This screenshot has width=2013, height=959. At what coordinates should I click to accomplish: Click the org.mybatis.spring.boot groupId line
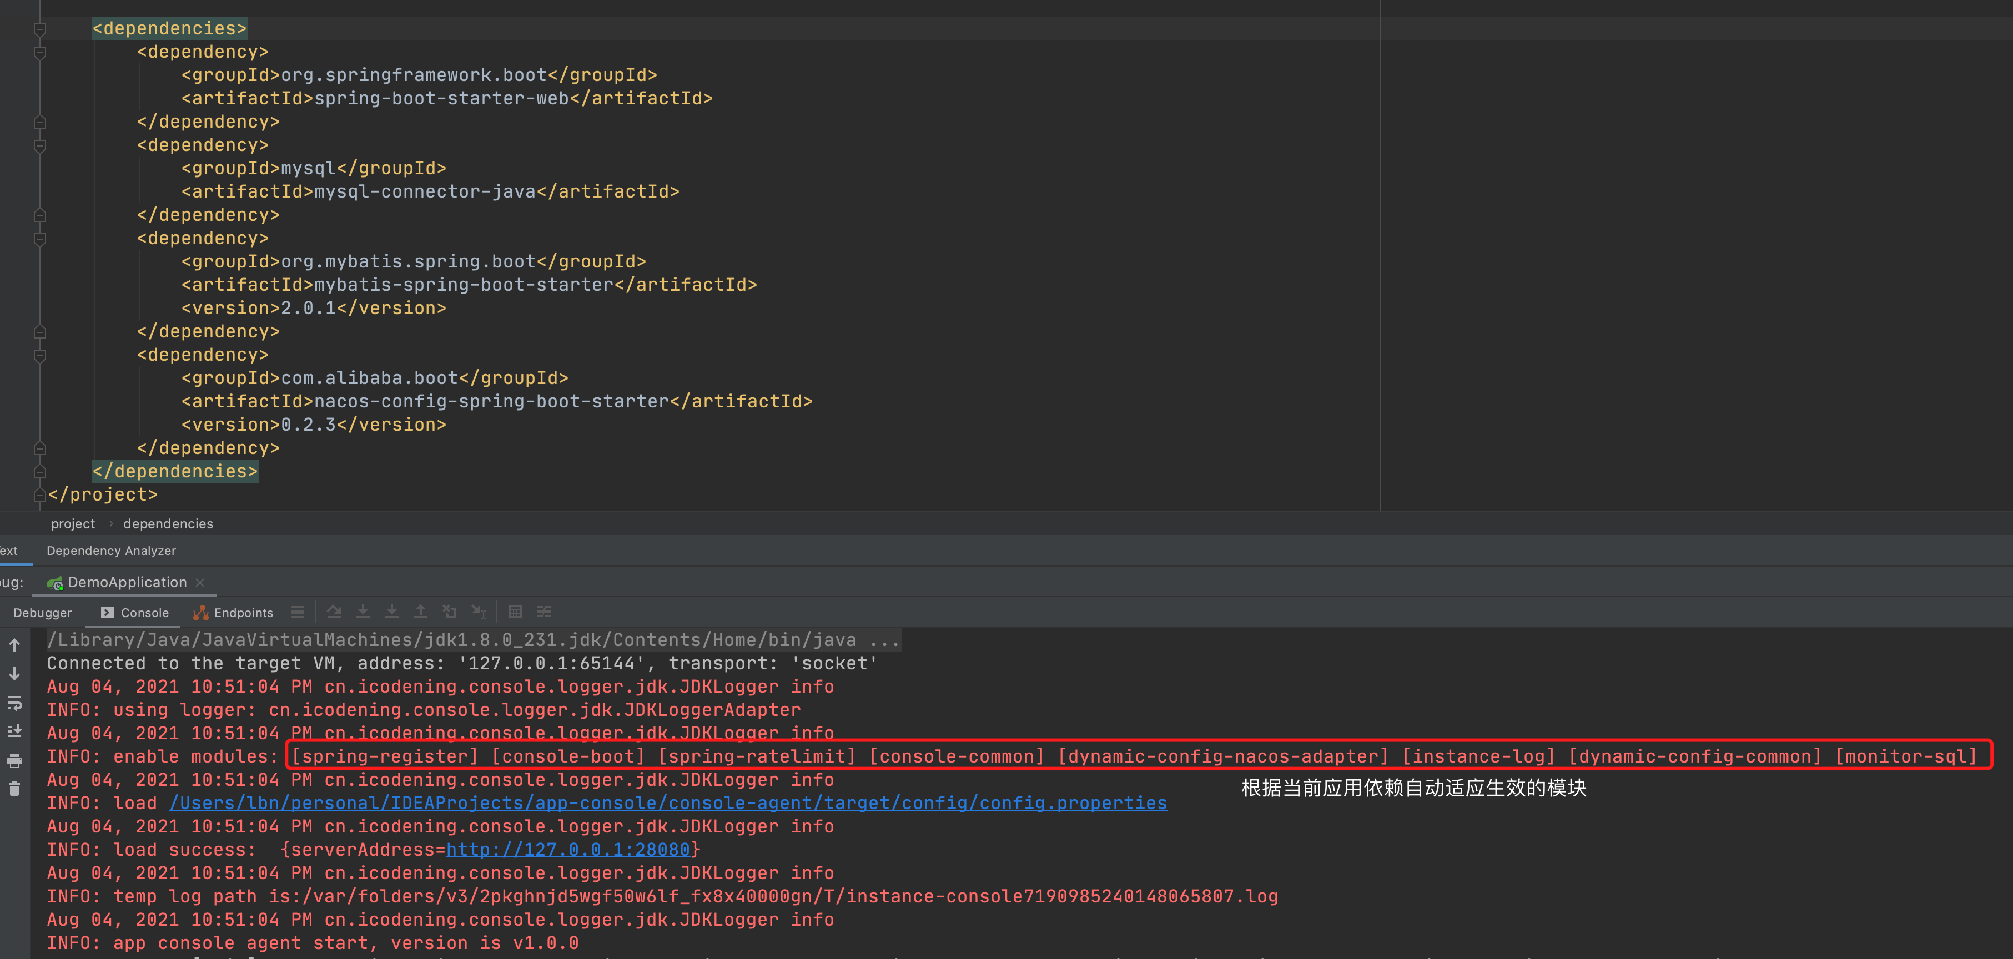tap(414, 261)
